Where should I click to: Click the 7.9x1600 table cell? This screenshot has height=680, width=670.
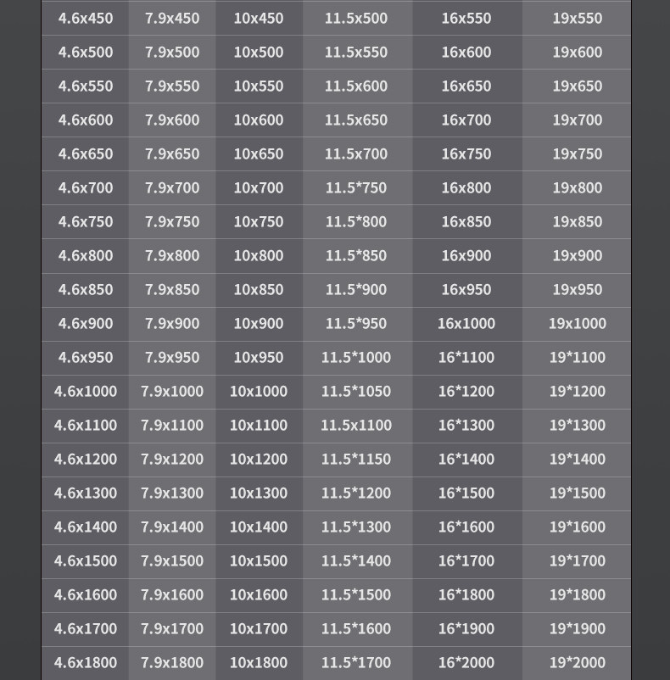[x=172, y=594]
